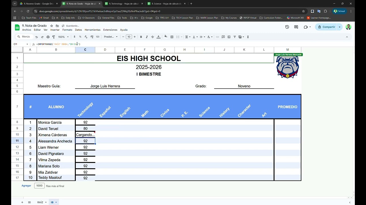Click the 1000 rows input field
Image resolution: width=366 pixels, height=205 pixels.
(39, 186)
